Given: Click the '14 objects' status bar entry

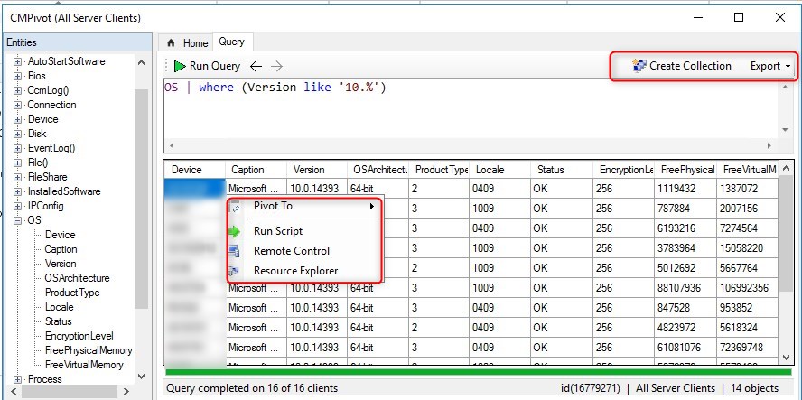Looking at the screenshot, I should [754, 388].
